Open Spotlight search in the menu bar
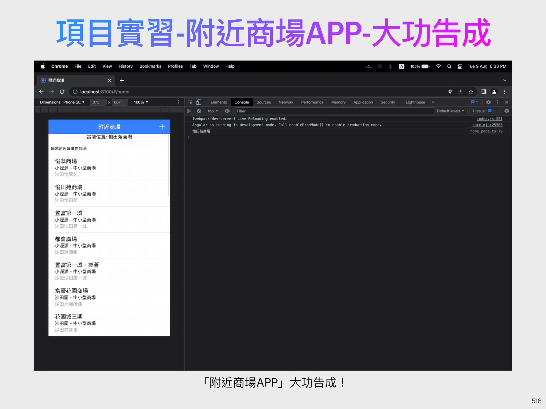The image size is (546, 409). 449,66
